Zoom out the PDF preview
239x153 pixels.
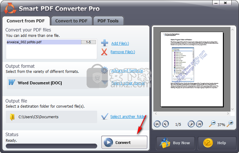click(212, 124)
